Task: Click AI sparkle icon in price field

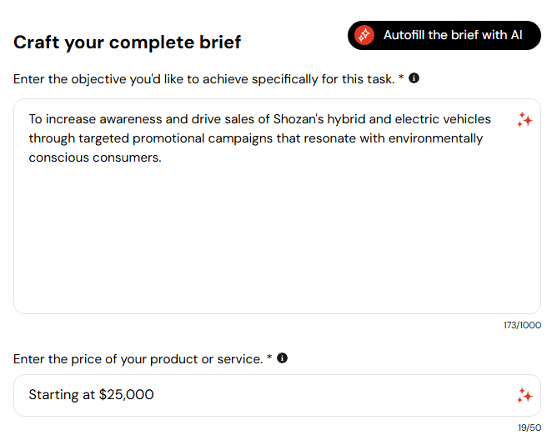Action: 524,395
